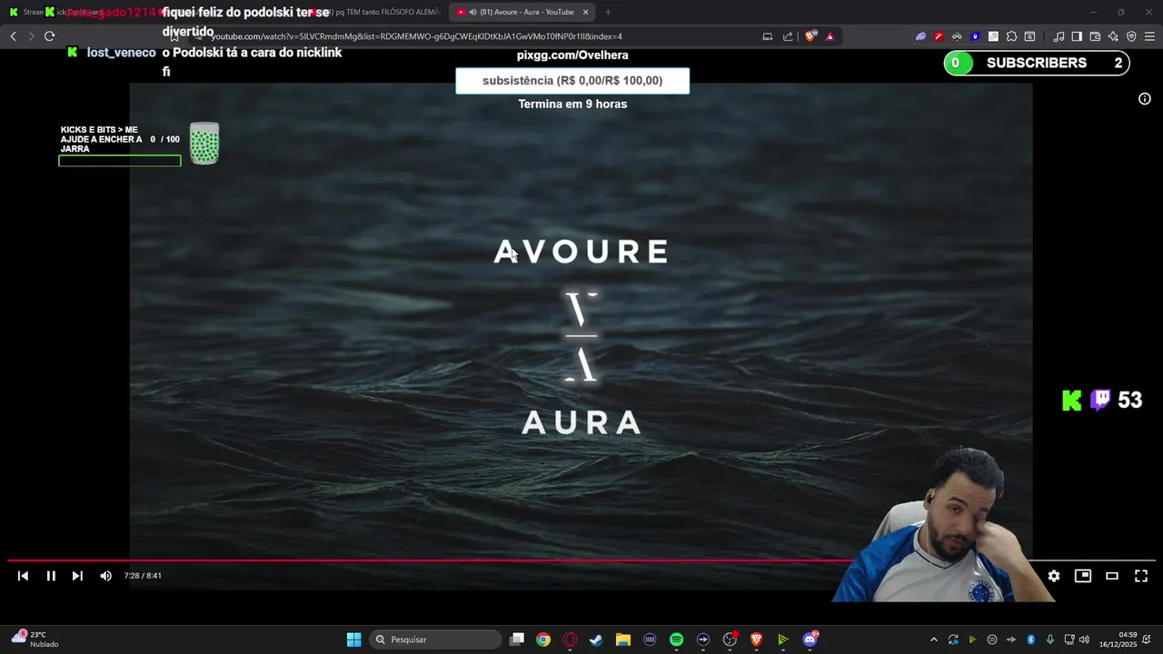
Task: Click the Kicks e Bits jar goal widget
Action: (x=139, y=144)
